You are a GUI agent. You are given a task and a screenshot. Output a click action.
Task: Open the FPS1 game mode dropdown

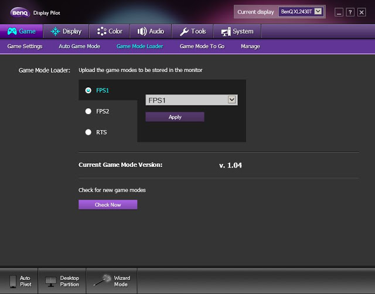click(x=192, y=100)
